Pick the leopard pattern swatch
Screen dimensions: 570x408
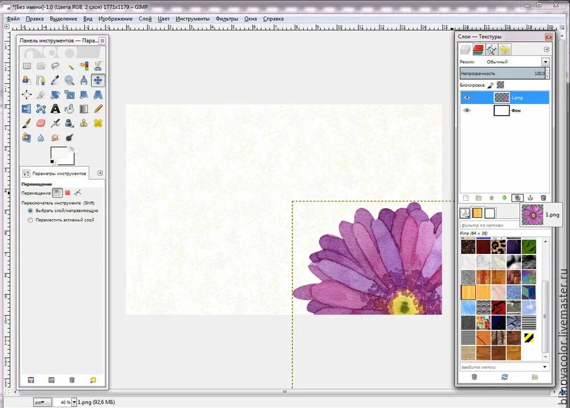[498, 247]
